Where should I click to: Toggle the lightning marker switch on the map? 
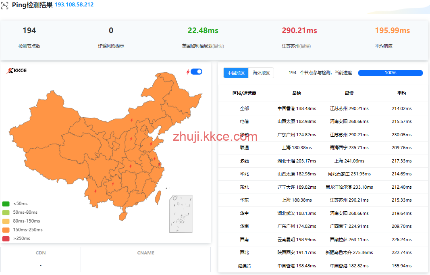(196, 72)
